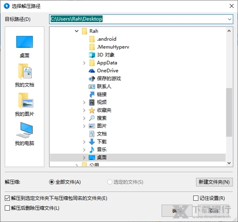Select the .MemuHyperv folder icon
Viewport: 238px width, 222px height.
(x=92, y=47)
